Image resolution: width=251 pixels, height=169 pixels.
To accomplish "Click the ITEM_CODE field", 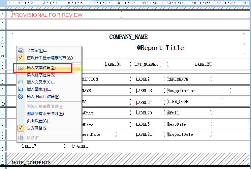I will click(178, 102).
